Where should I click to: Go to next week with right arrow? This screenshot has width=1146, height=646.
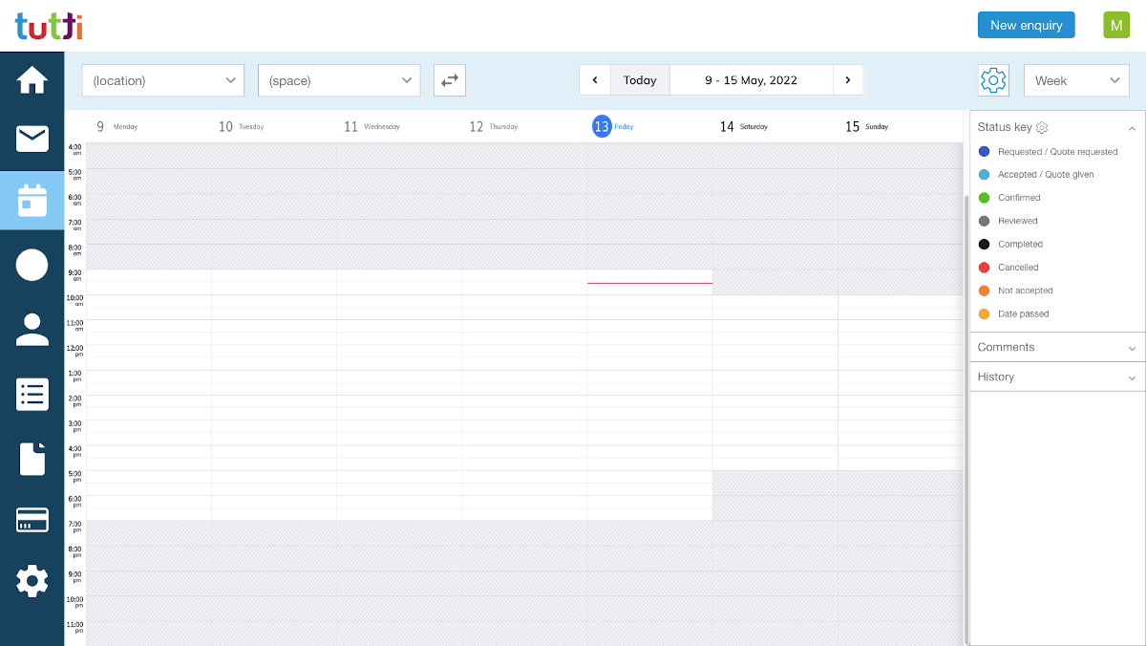[847, 80]
